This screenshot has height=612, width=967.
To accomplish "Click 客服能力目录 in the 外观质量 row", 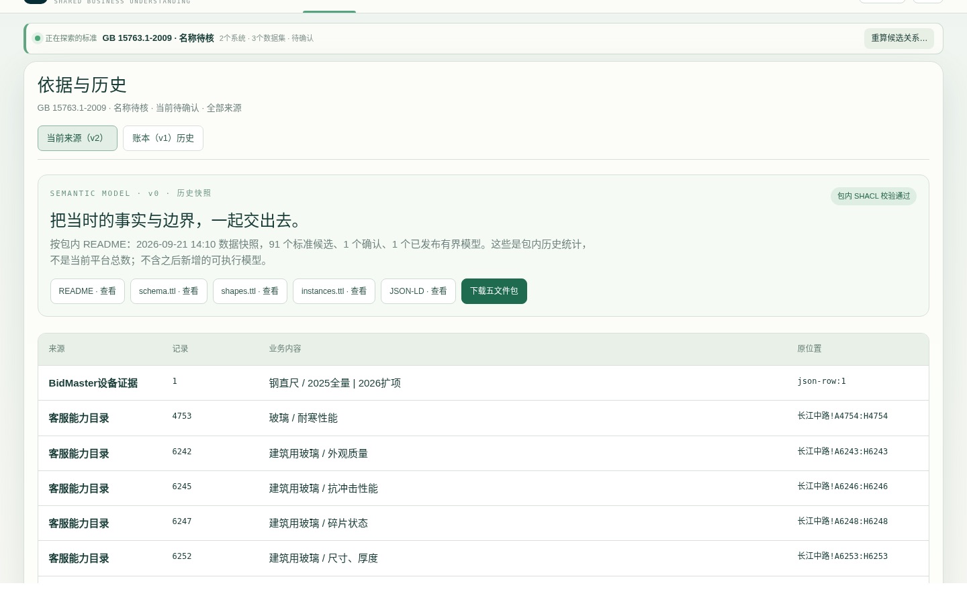I will point(79,454).
